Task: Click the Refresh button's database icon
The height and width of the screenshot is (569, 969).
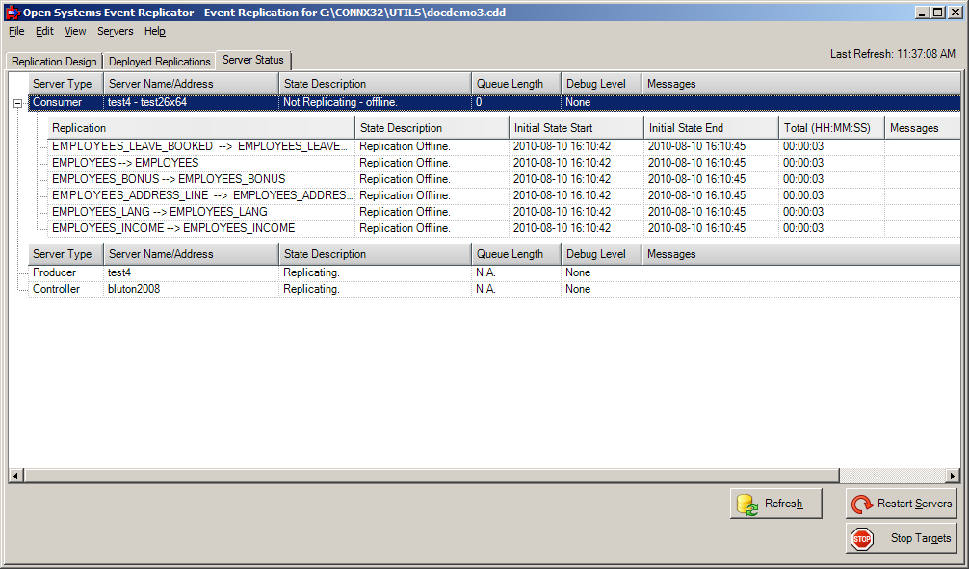Action: 746,503
